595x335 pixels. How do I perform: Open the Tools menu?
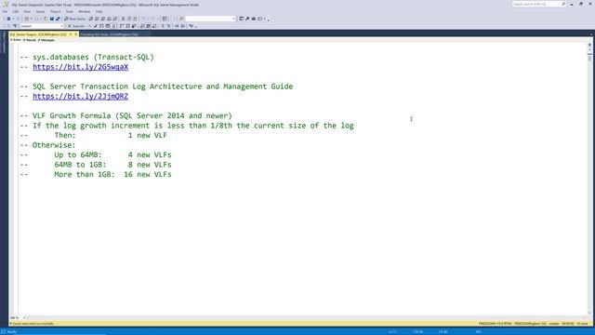pos(70,11)
